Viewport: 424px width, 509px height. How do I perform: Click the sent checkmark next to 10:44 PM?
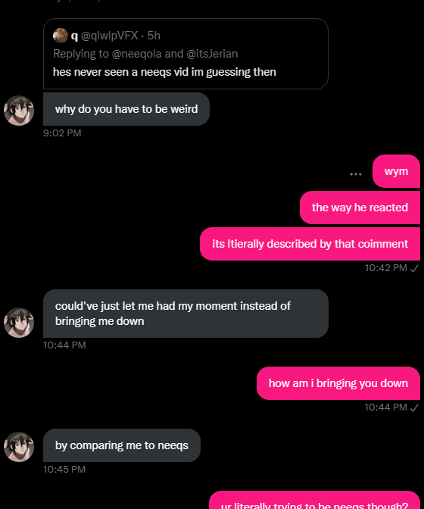[x=414, y=408]
